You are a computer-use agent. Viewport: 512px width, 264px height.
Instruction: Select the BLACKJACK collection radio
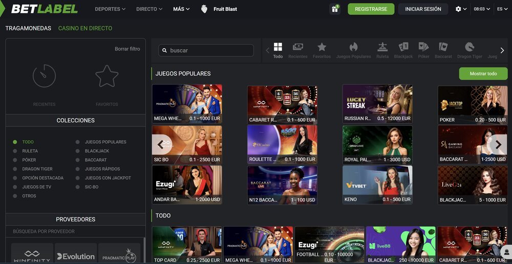pyautogui.click(x=78, y=151)
